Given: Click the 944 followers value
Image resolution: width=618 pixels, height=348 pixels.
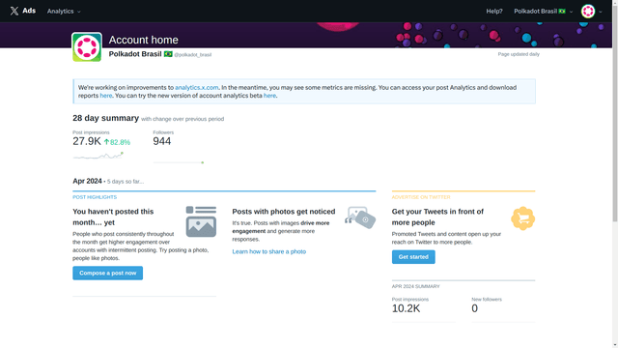Looking at the screenshot, I should (162, 141).
